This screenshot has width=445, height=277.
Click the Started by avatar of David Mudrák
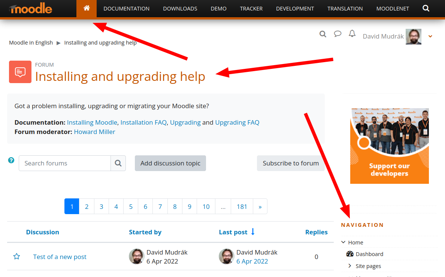tap(136, 256)
